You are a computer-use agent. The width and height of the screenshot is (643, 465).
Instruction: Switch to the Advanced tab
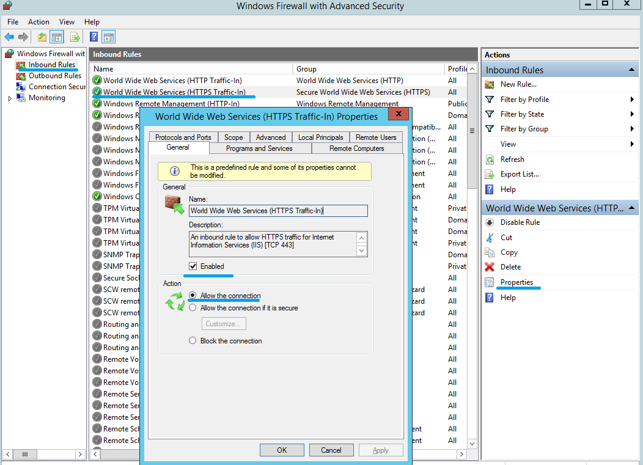click(271, 137)
